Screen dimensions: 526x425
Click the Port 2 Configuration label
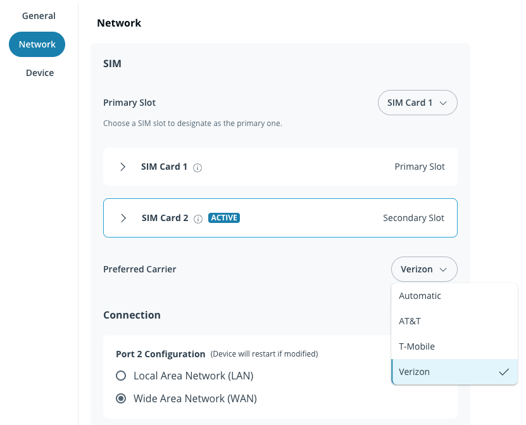160,354
